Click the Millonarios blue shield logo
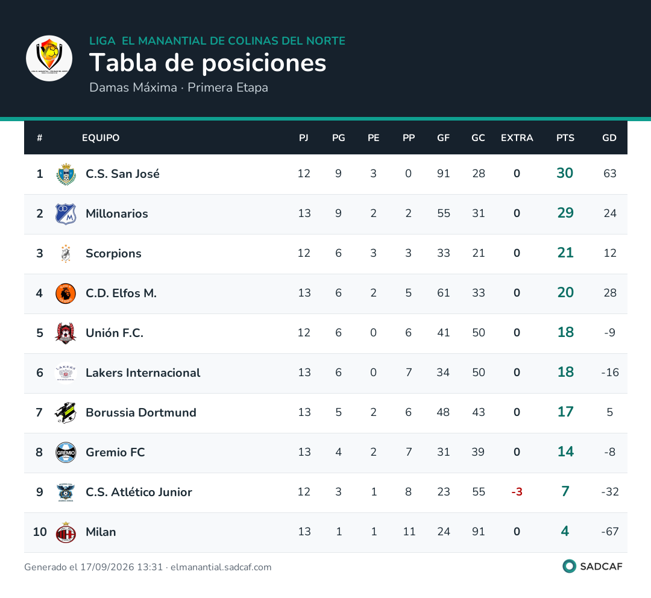The height and width of the screenshot is (598, 651). [x=66, y=214]
